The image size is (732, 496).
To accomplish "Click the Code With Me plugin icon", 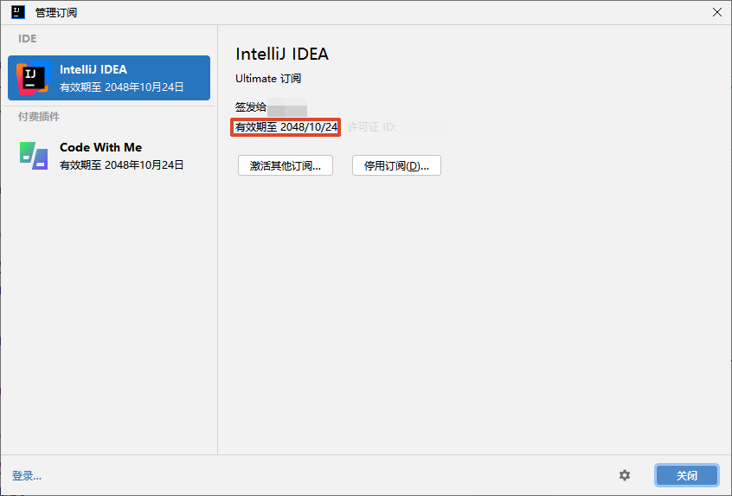I will coord(34,156).
